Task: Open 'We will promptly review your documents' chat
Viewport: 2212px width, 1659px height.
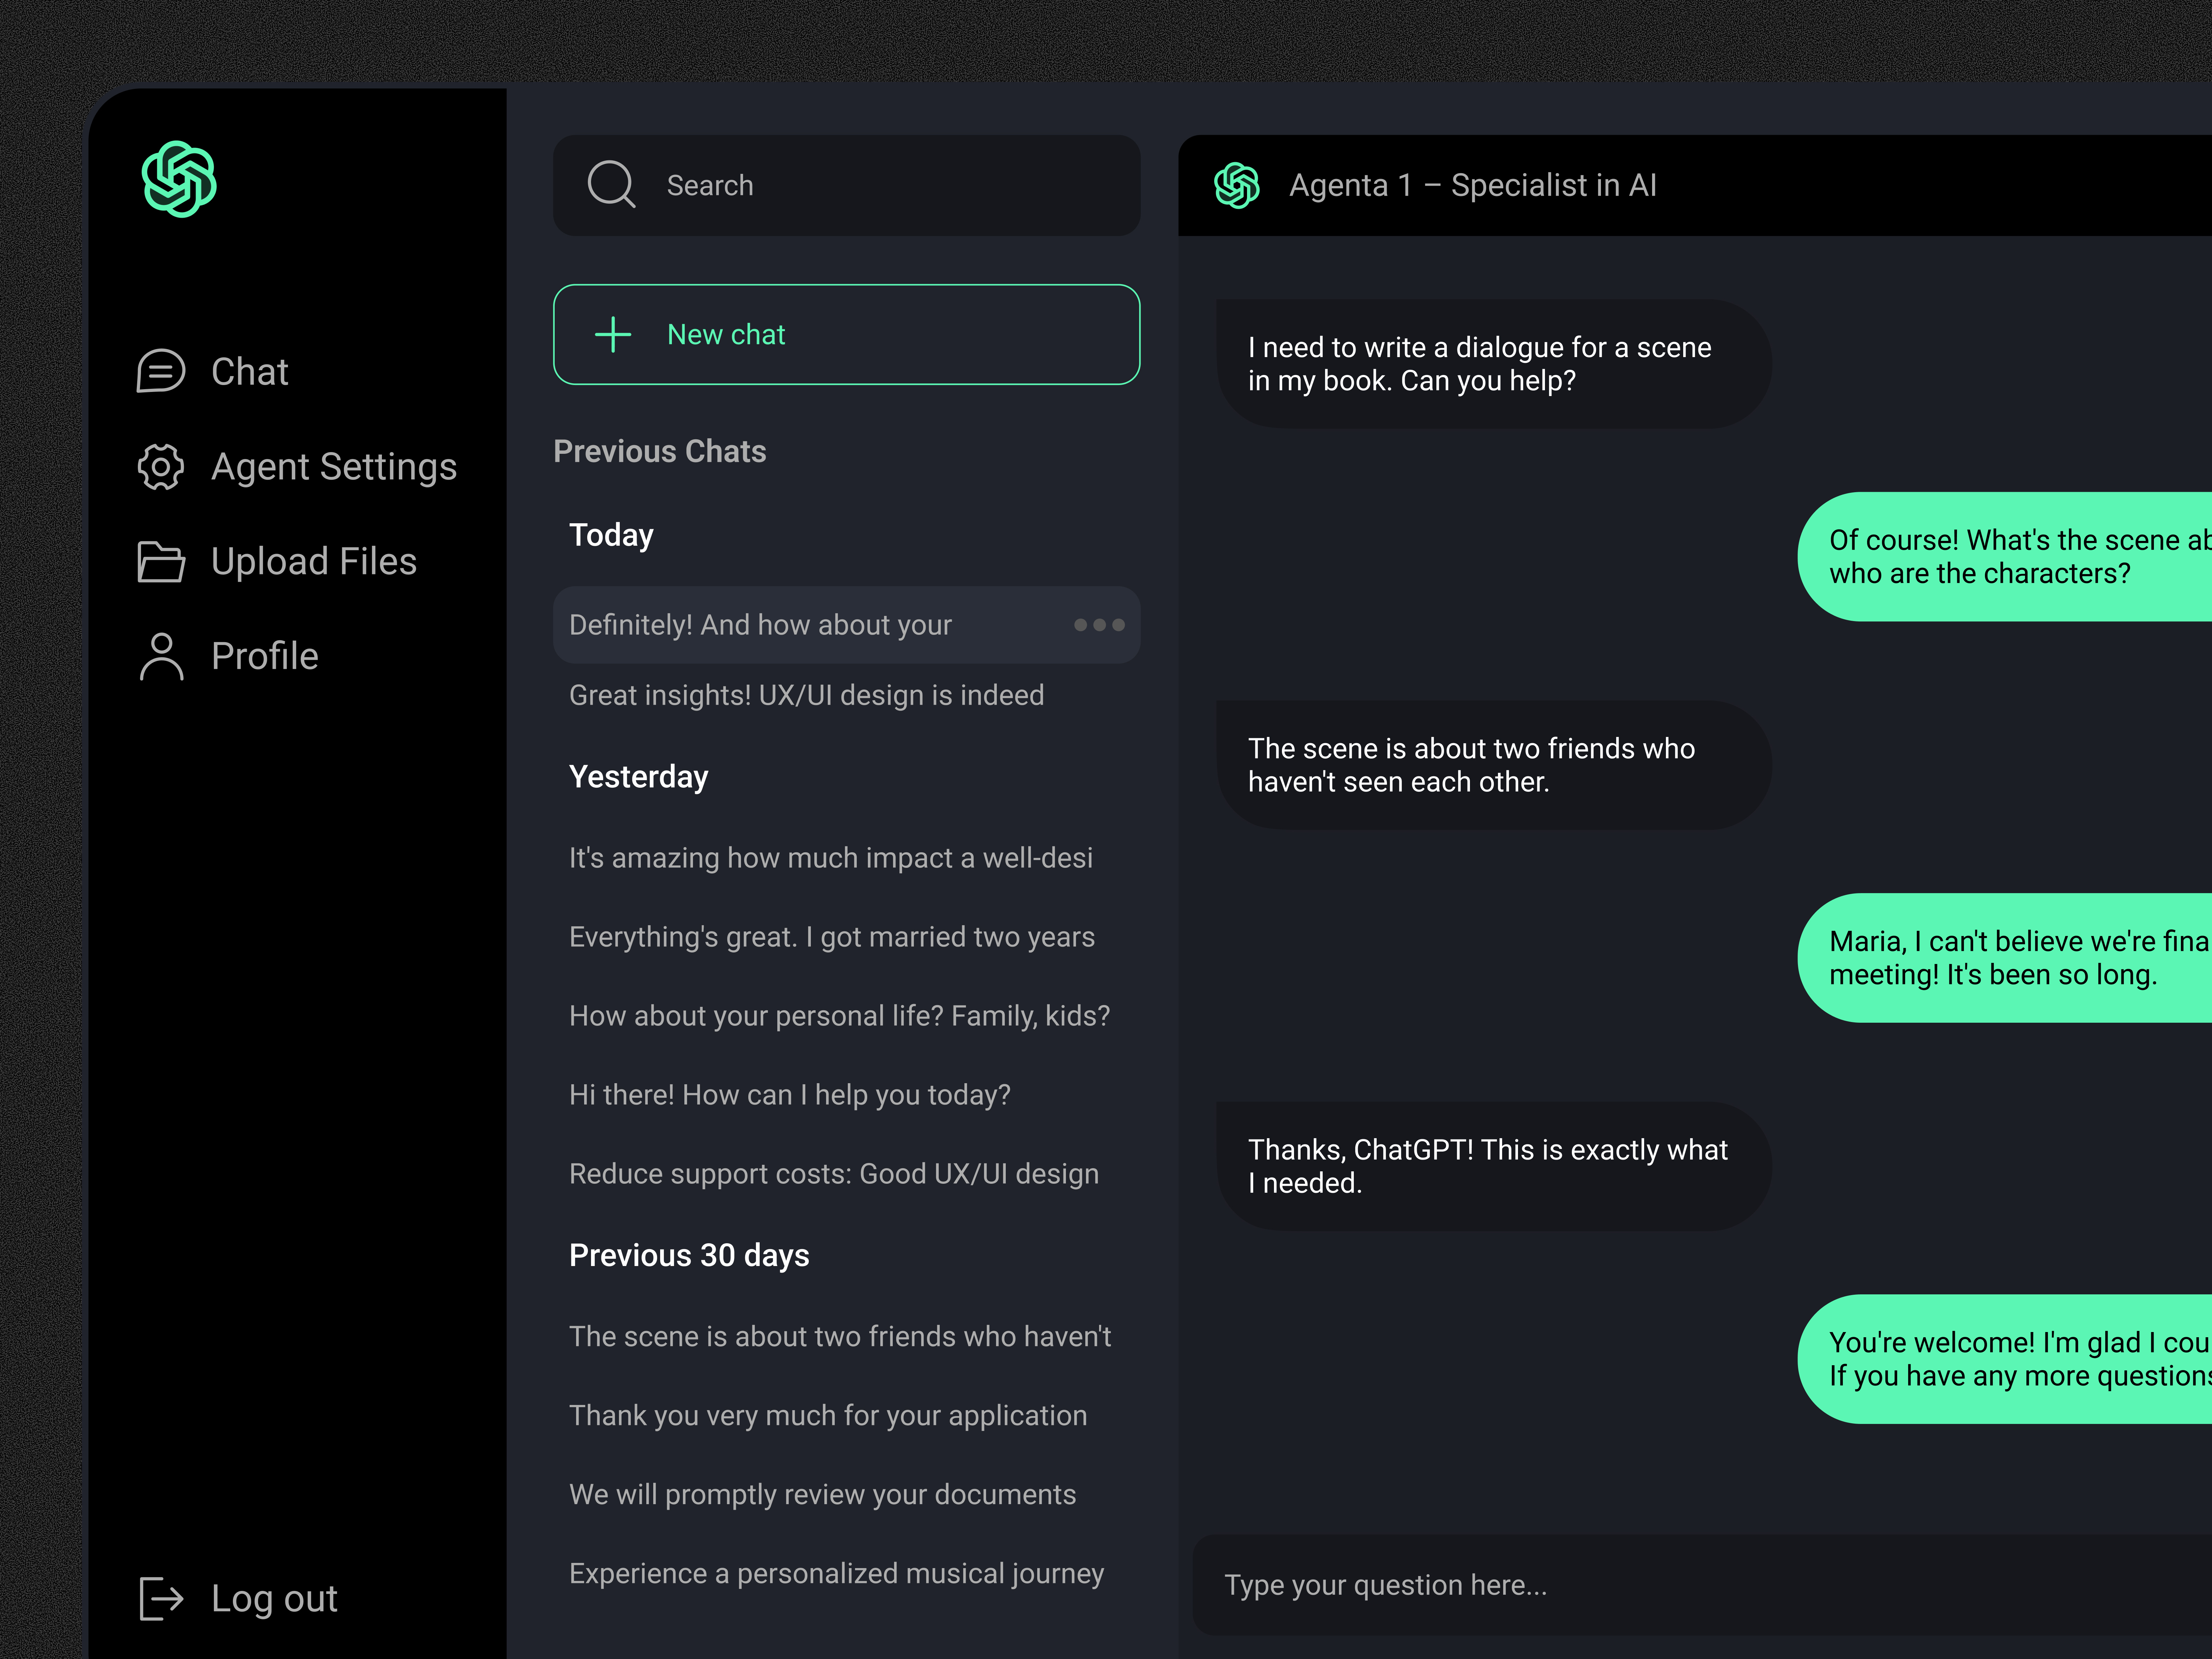Action: point(823,1495)
